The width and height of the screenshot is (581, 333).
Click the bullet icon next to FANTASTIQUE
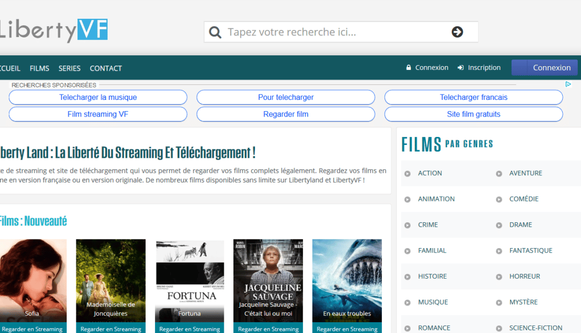point(499,251)
